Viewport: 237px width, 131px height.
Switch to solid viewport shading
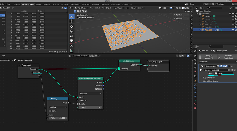pyautogui.click(x=183, y=8)
